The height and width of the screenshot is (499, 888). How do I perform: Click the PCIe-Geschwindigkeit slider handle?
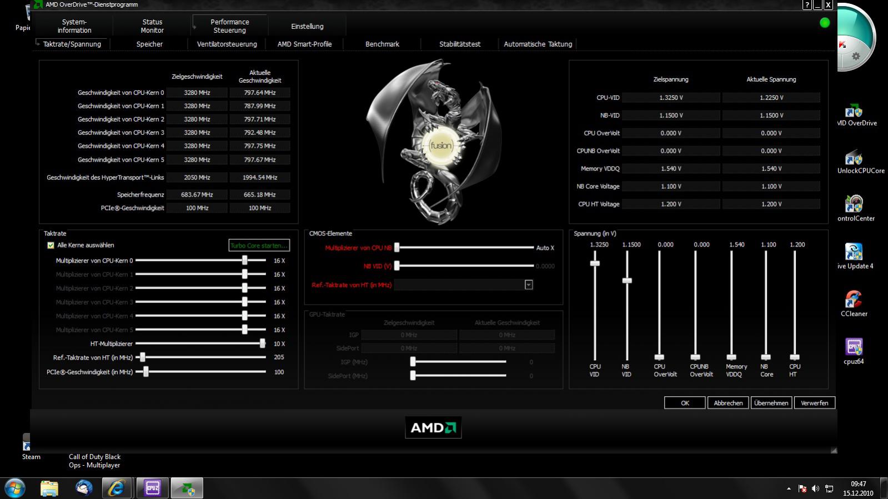point(146,372)
